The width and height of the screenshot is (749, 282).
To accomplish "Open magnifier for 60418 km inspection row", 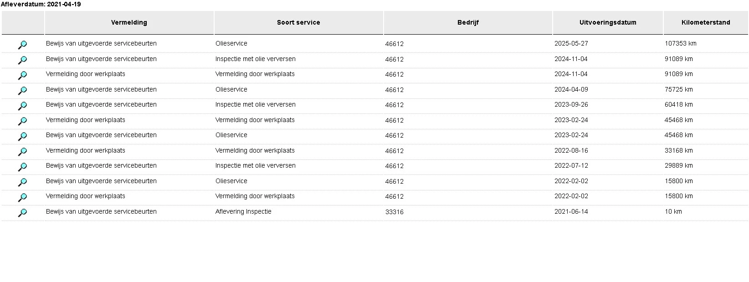I will point(22,106).
